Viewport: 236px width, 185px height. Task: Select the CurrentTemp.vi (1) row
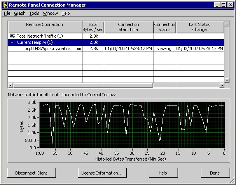116,43
